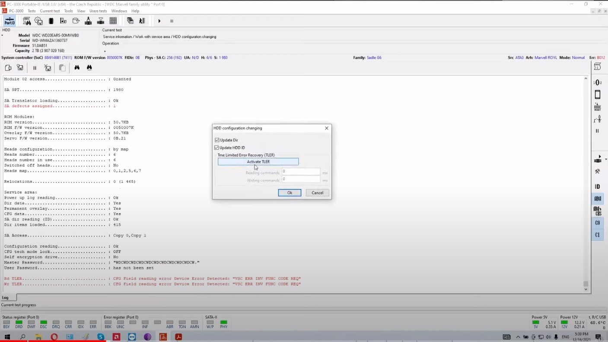Click the binoculars find-next icon with dots
The image size is (608, 342).
click(89, 68)
